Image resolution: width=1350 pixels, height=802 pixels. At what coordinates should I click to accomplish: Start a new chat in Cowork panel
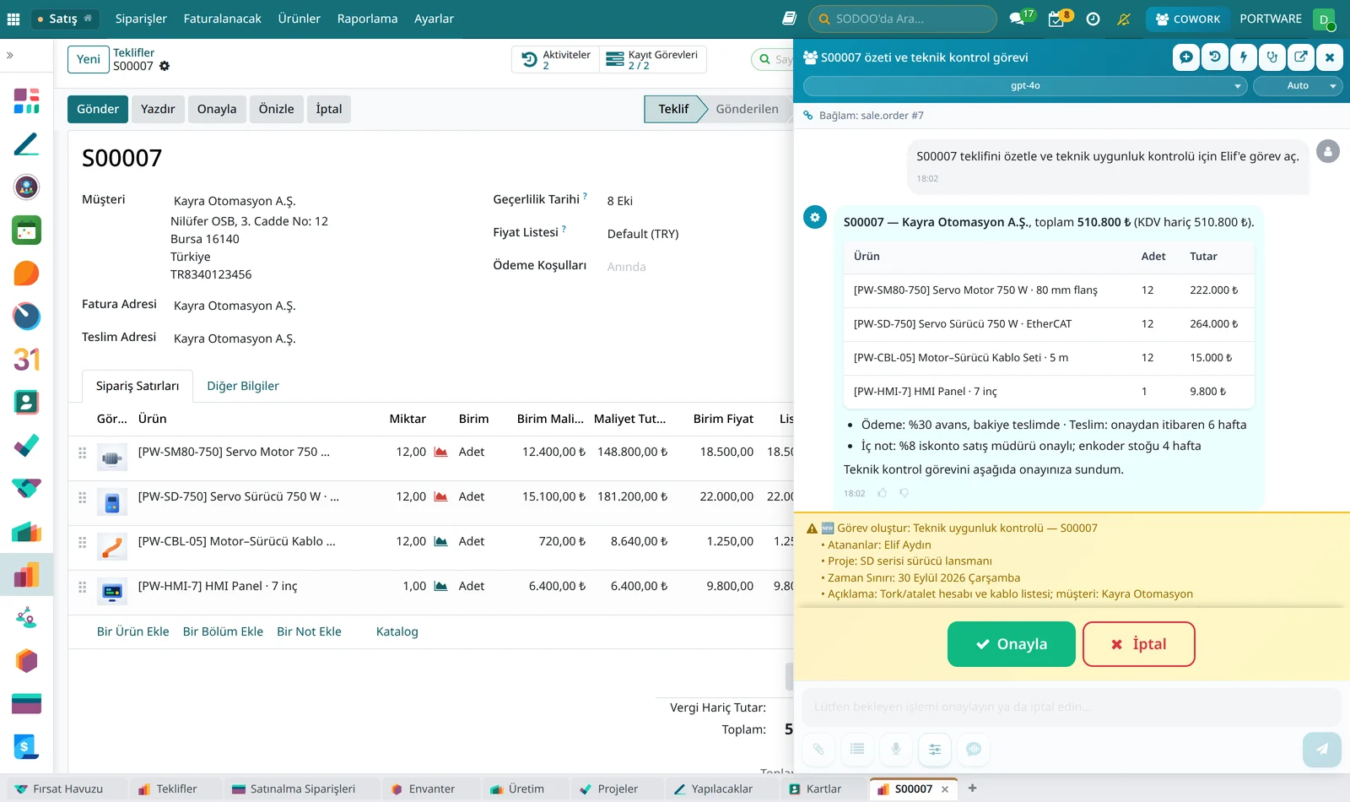coord(1185,57)
